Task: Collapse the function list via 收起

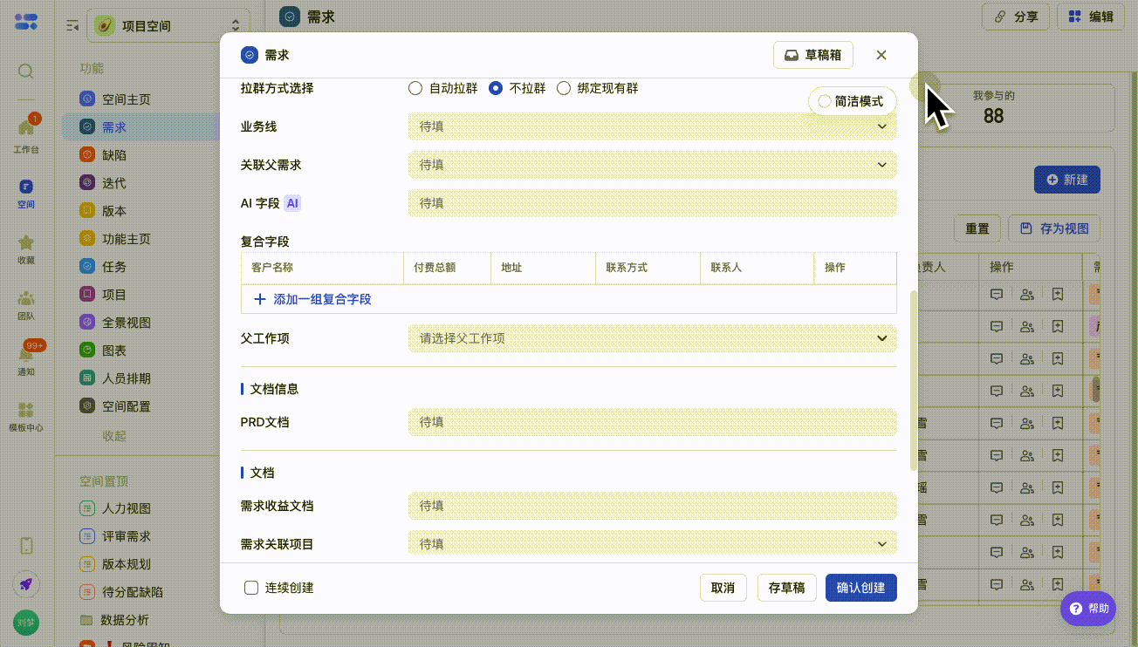Action: tap(114, 436)
